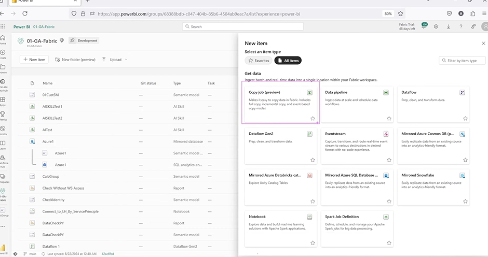
Task: Click the feedback icon in header
Action: 473,26
